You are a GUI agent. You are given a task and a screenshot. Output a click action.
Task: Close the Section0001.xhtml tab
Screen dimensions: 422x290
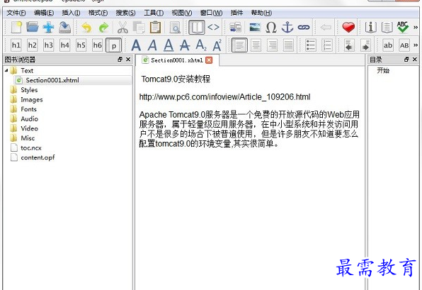click(x=209, y=60)
